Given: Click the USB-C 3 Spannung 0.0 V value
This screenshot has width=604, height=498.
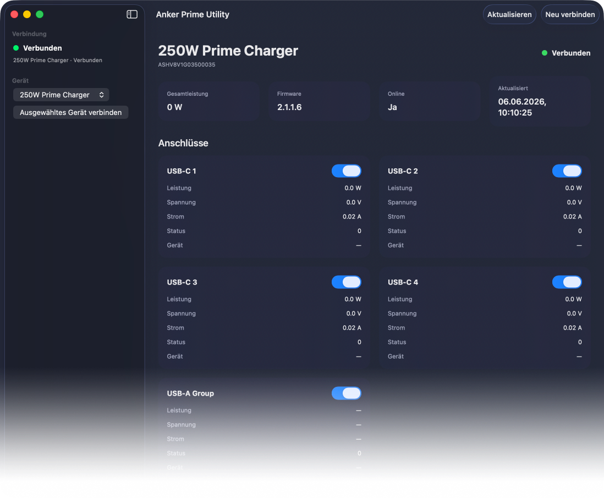Looking at the screenshot, I should click(x=354, y=313).
